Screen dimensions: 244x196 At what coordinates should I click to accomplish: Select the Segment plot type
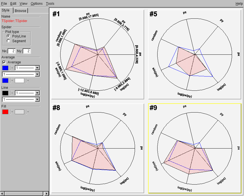pyautogui.click(x=8, y=41)
